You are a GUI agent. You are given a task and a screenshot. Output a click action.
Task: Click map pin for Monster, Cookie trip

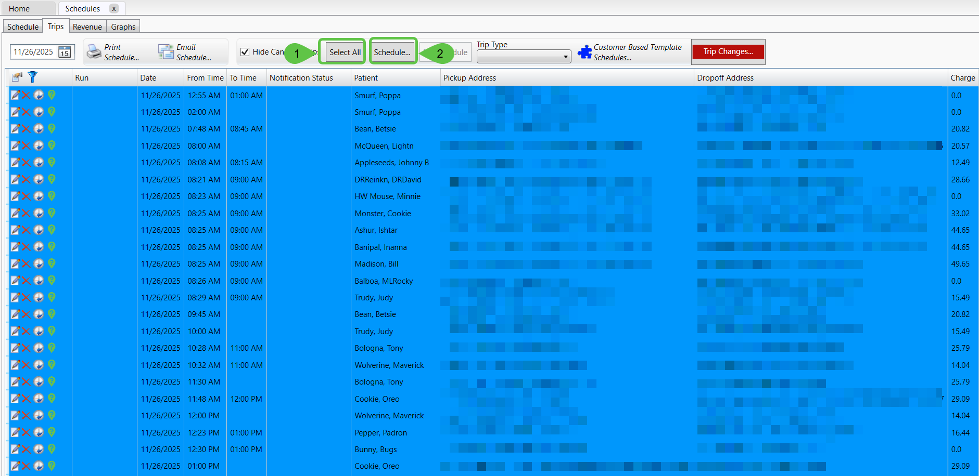(x=52, y=213)
